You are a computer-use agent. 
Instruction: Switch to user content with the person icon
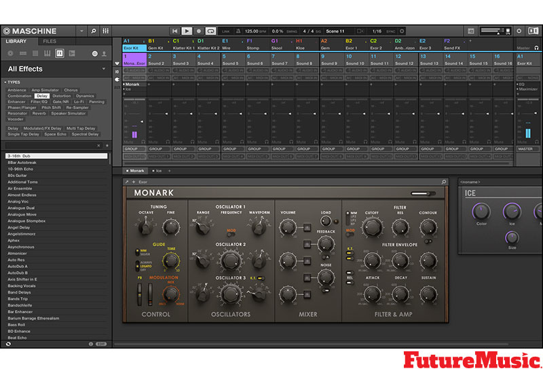click(104, 54)
